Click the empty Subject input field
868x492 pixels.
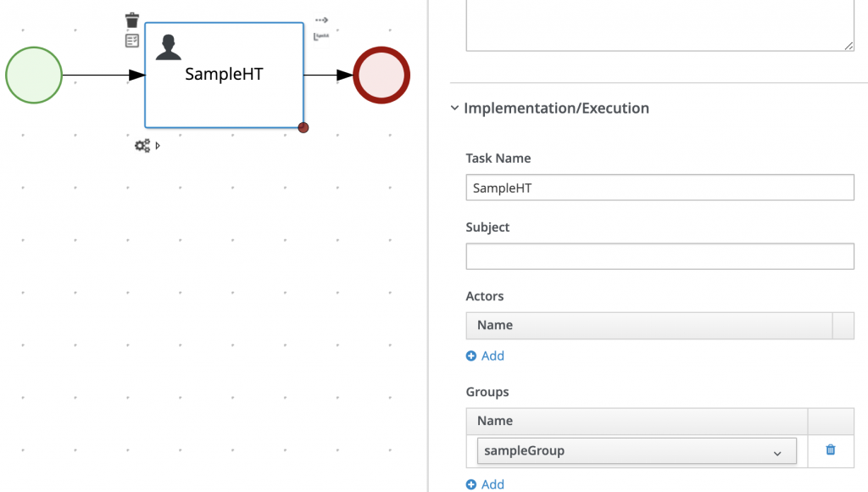(x=659, y=256)
